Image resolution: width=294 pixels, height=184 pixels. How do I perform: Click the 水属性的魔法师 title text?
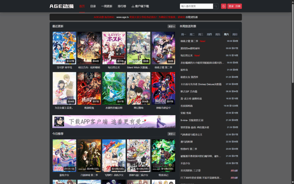pos(114,108)
